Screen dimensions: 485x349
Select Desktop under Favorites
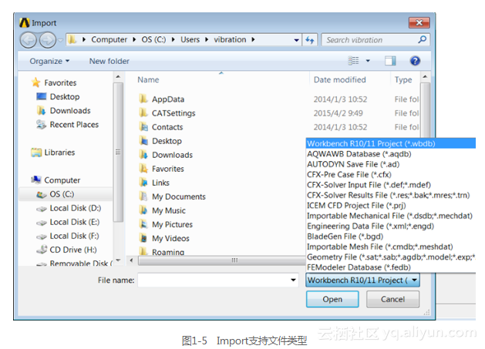pyautogui.click(x=65, y=97)
